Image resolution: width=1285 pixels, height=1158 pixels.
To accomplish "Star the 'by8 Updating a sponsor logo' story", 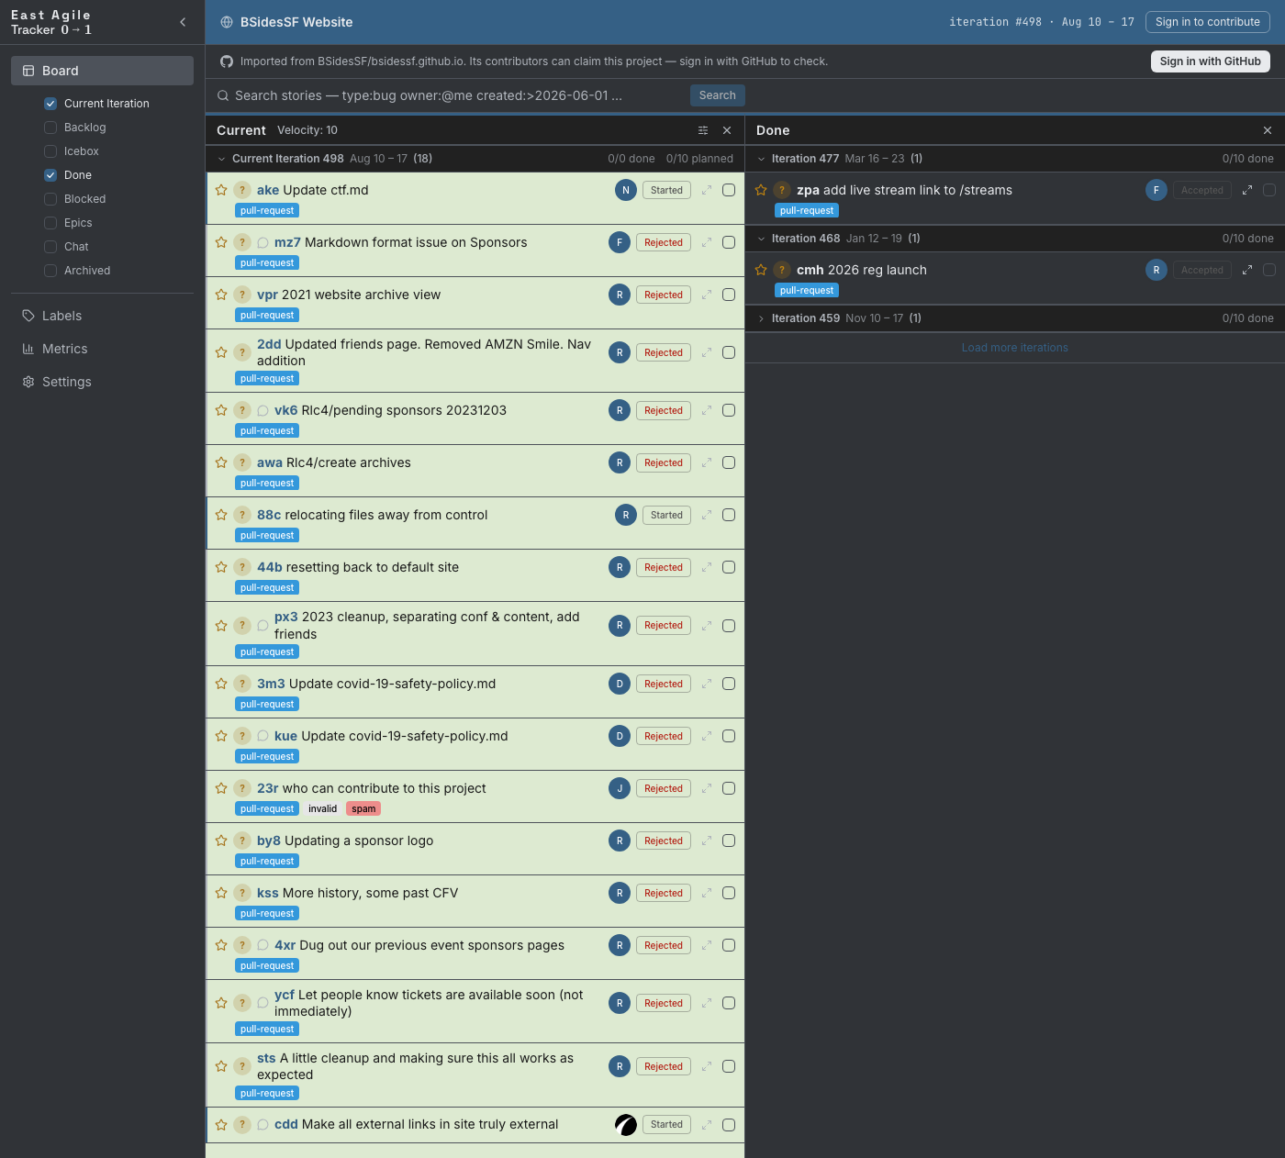I will [221, 841].
